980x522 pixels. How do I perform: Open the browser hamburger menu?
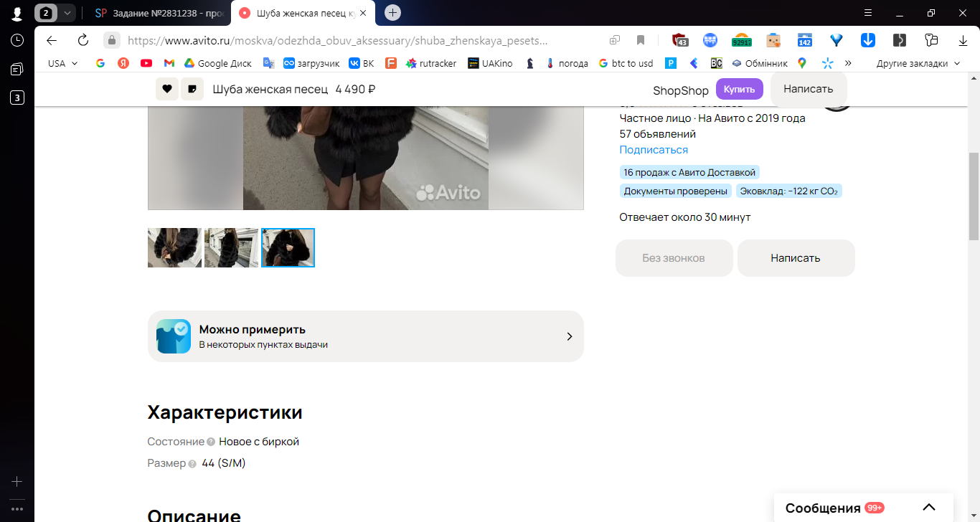tap(868, 13)
